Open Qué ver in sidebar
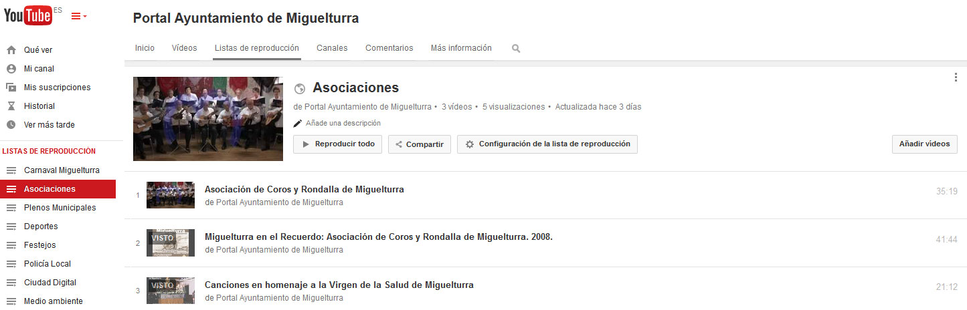The height and width of the screenshot is (310, 967). pyautogui.click(x=38, y=50)
